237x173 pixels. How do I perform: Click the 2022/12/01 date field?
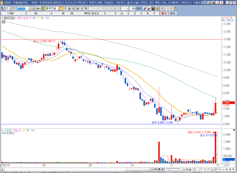(x=166, y=9)
